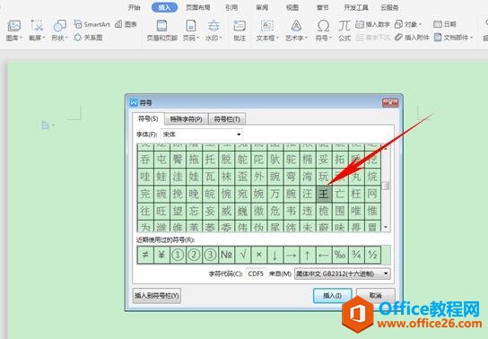Viewport: 488px width, 339px height.
Task: Select the 插入 ribbon tab
Action: coord(165,7)
